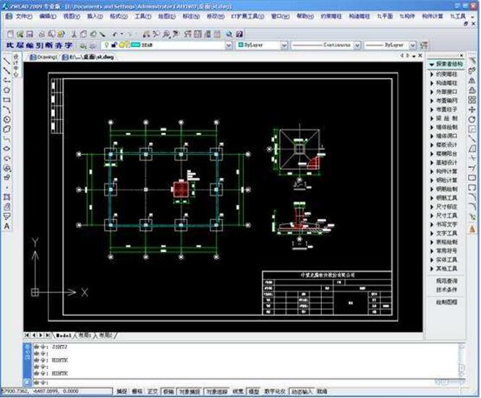The image size is (481, 398).
Task: Click the jump-to-first-tab arrow beside Model tab
Action: pos(27,335)
